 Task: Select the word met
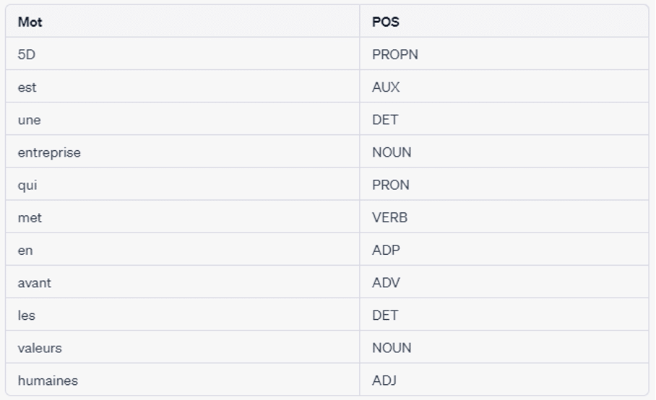pyautogui.click(x=30, y=217)
